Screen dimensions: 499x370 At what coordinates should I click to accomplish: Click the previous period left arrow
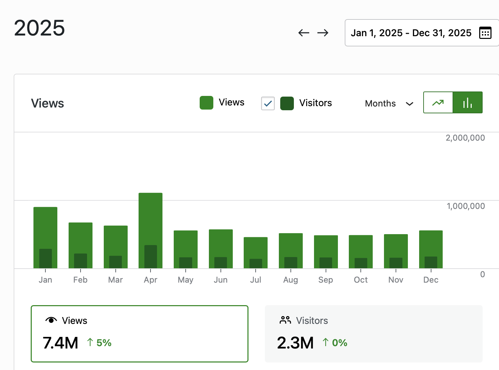[303, 33]
